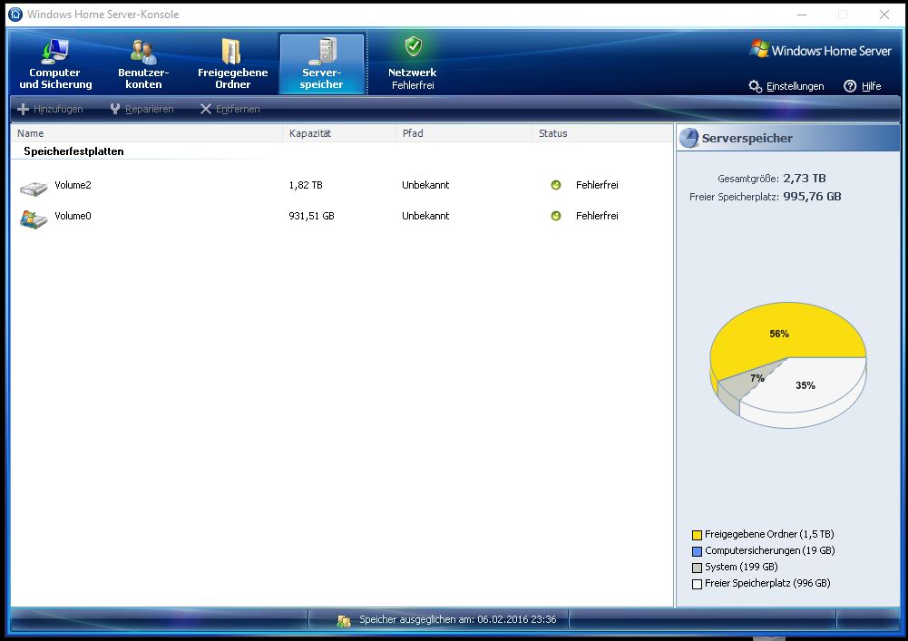Click the wrench icon beside Reparieren
Viewport: 908px width, 641px height.
tap(115, 109)
